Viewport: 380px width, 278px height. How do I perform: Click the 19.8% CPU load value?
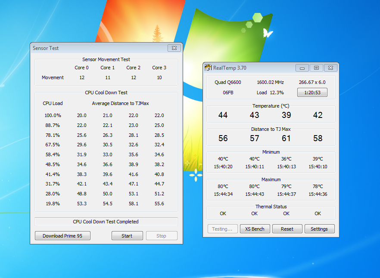[x=53, y=204]
